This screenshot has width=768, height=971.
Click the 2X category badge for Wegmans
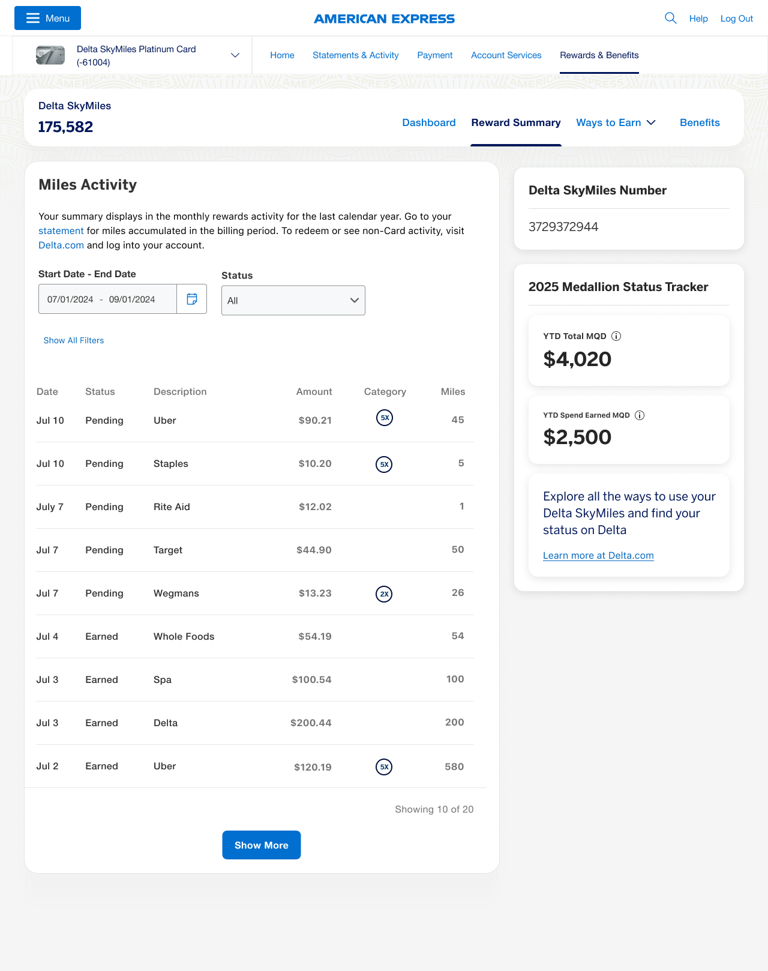384,594
